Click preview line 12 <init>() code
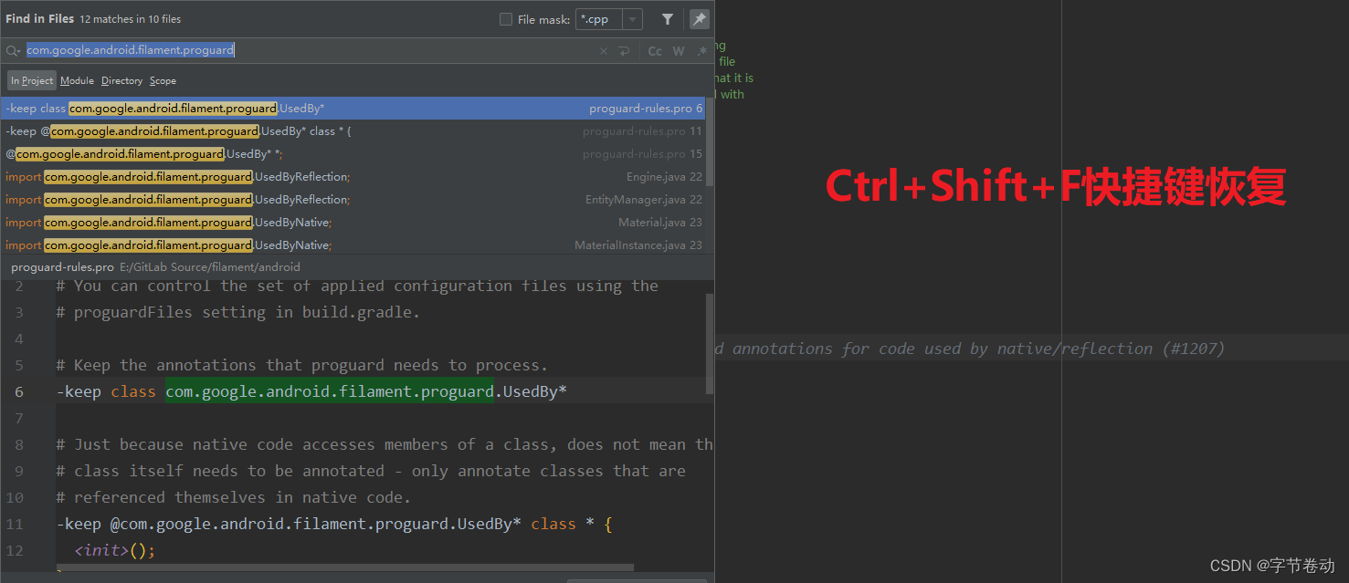 click(115, 550)
